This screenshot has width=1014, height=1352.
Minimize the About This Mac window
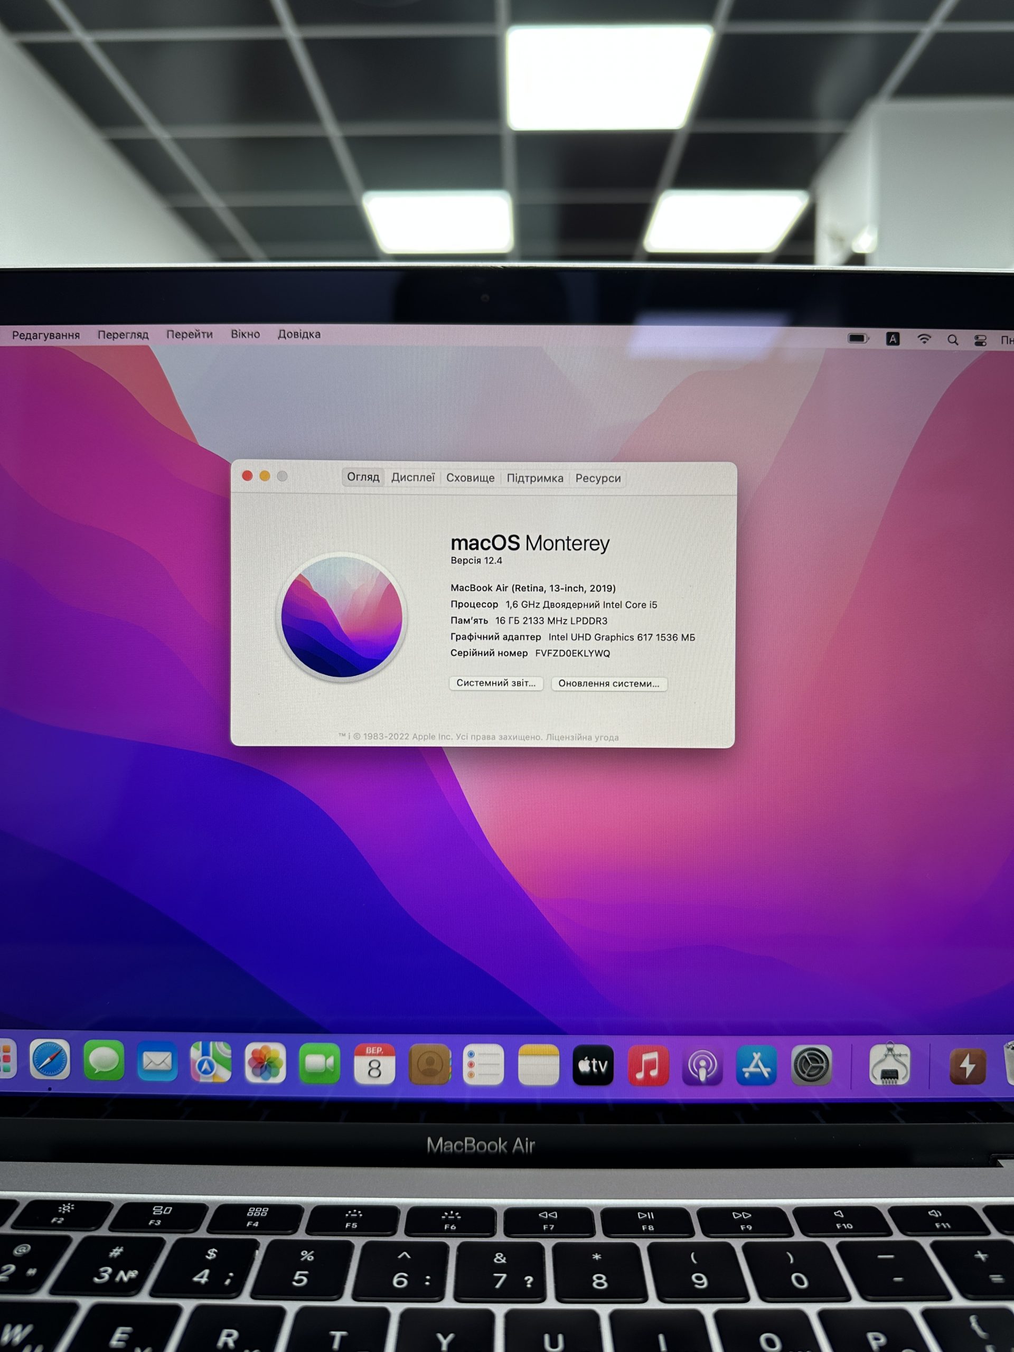click(265, 475)
